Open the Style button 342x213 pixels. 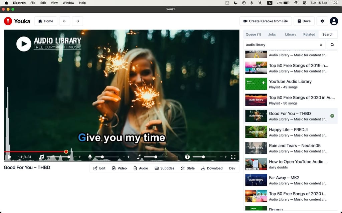point(188,168)
